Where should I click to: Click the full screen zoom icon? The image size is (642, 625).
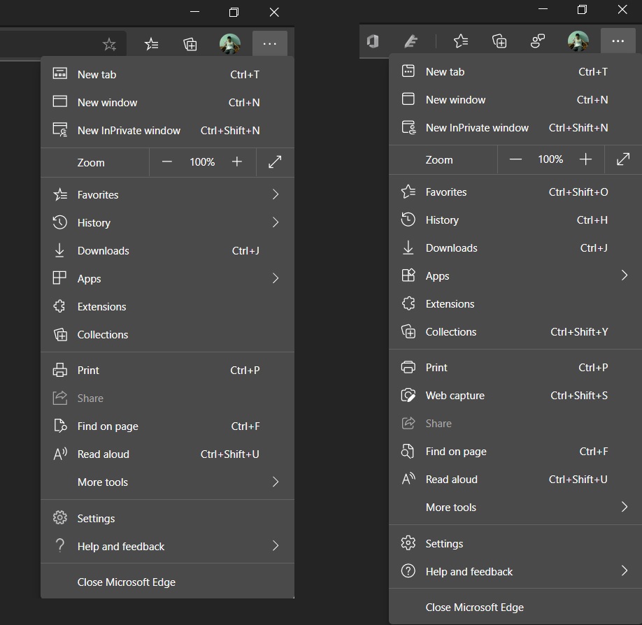point(274,161)
